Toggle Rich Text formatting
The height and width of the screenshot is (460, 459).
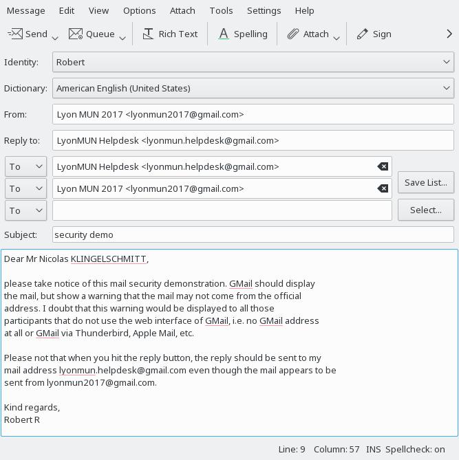[170, 34]
